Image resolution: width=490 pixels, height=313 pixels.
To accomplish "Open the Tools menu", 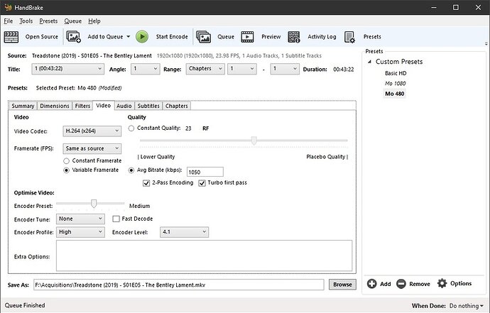I will pyautogui.click(x=26, y=21).
